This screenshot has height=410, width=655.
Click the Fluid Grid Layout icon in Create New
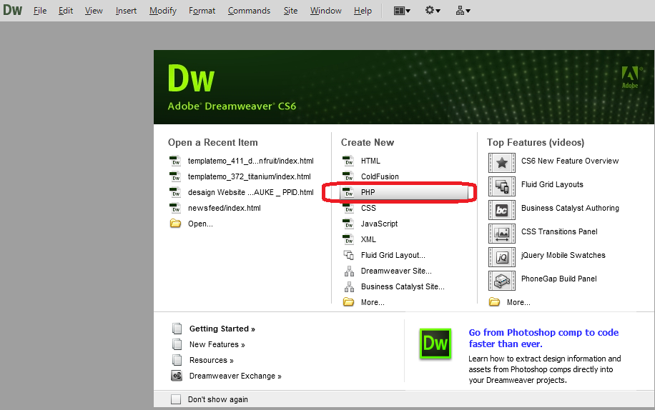click(x=348, y=255)
